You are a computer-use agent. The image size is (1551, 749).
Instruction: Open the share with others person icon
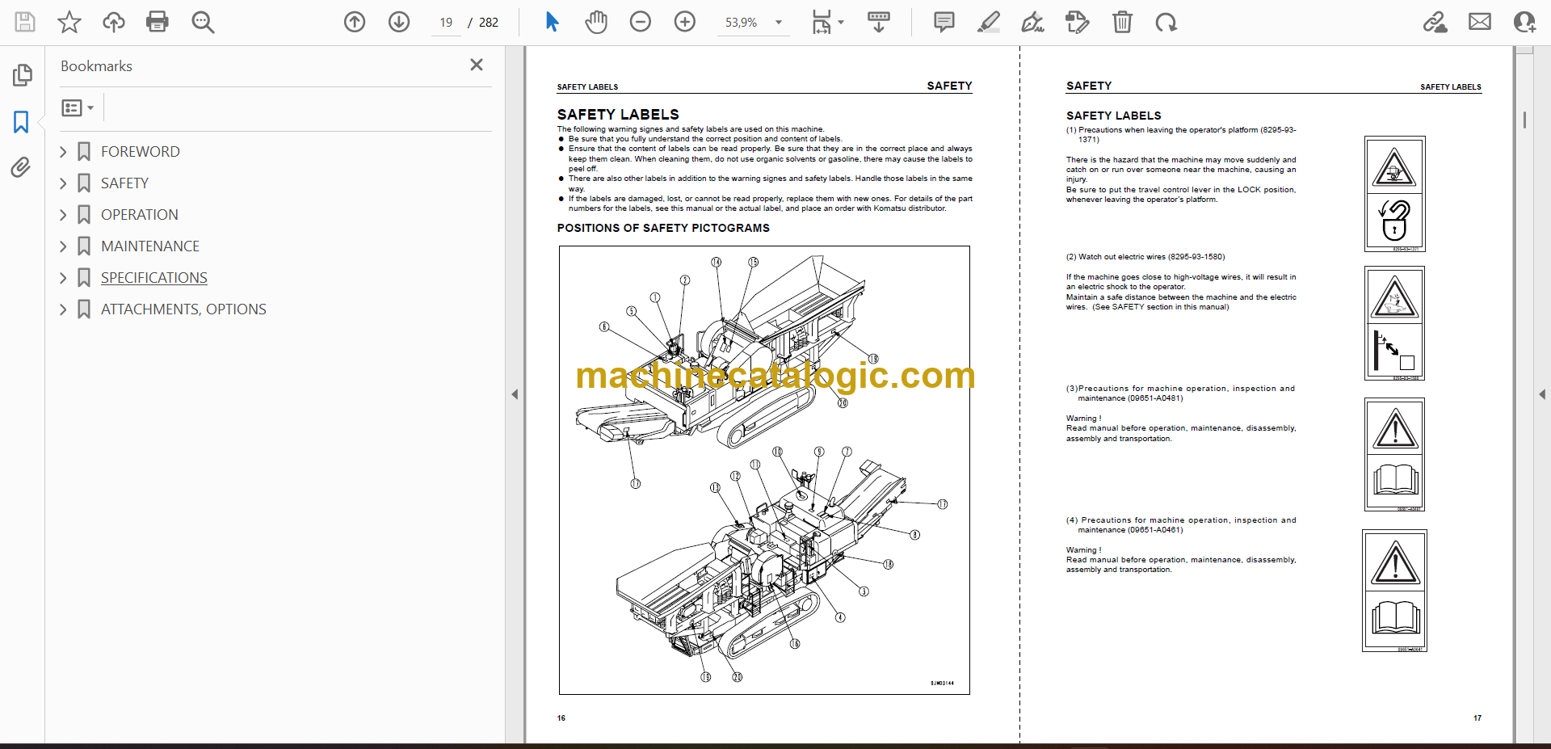tap(1524, 22)
